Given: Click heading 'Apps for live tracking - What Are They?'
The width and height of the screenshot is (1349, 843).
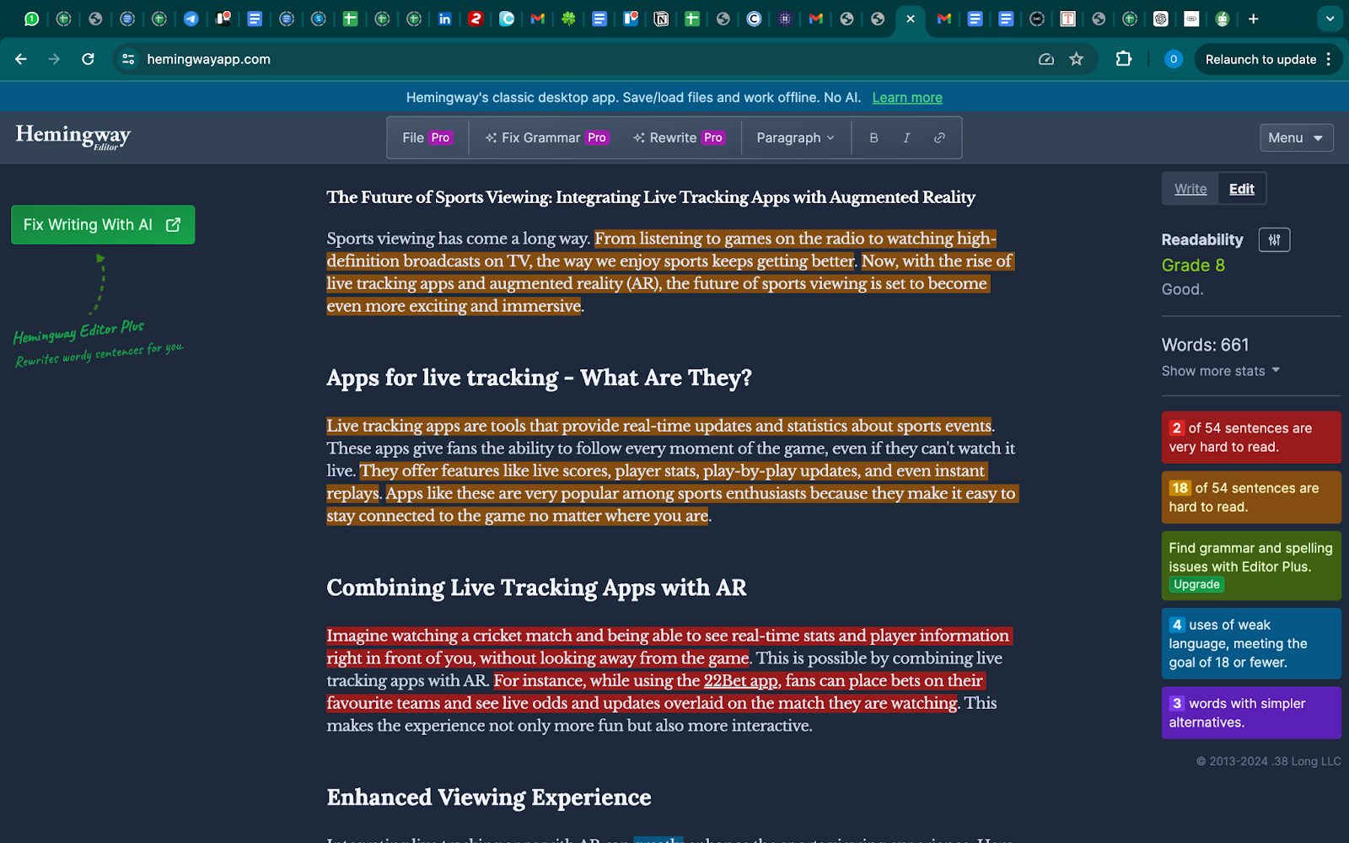Looking at the screenshot, I should point(539,378).
